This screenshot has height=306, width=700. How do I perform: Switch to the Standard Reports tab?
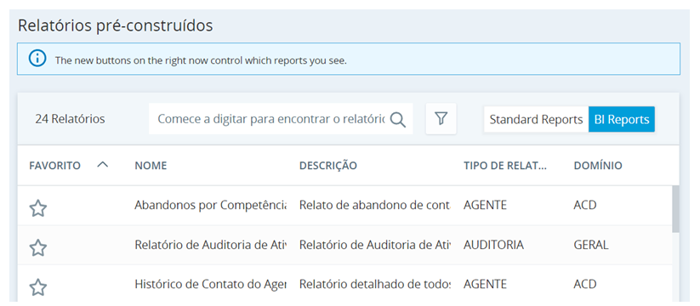(x=536, y=120)
